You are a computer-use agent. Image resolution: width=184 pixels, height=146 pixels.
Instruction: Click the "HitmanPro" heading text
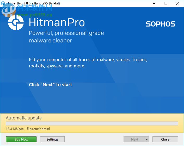pyautogui.click(x=57, y=22)
